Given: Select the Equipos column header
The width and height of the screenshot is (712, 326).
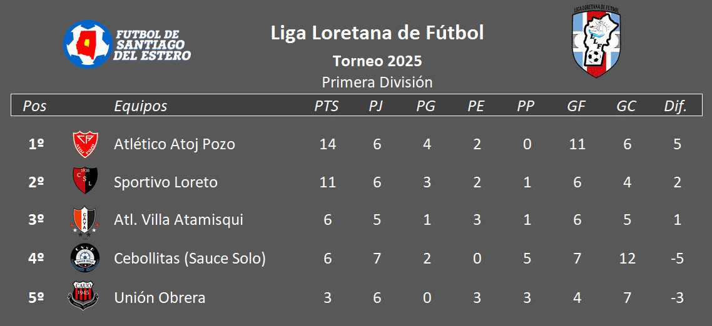Looking at the screenshot, I should pos(140,106).
